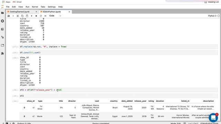Click the kernel status circle indicator

(x=219, y=16)
